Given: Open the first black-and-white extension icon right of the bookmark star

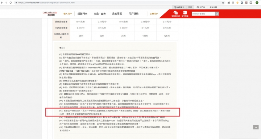Looking at the screenshot, I should 228,3.
